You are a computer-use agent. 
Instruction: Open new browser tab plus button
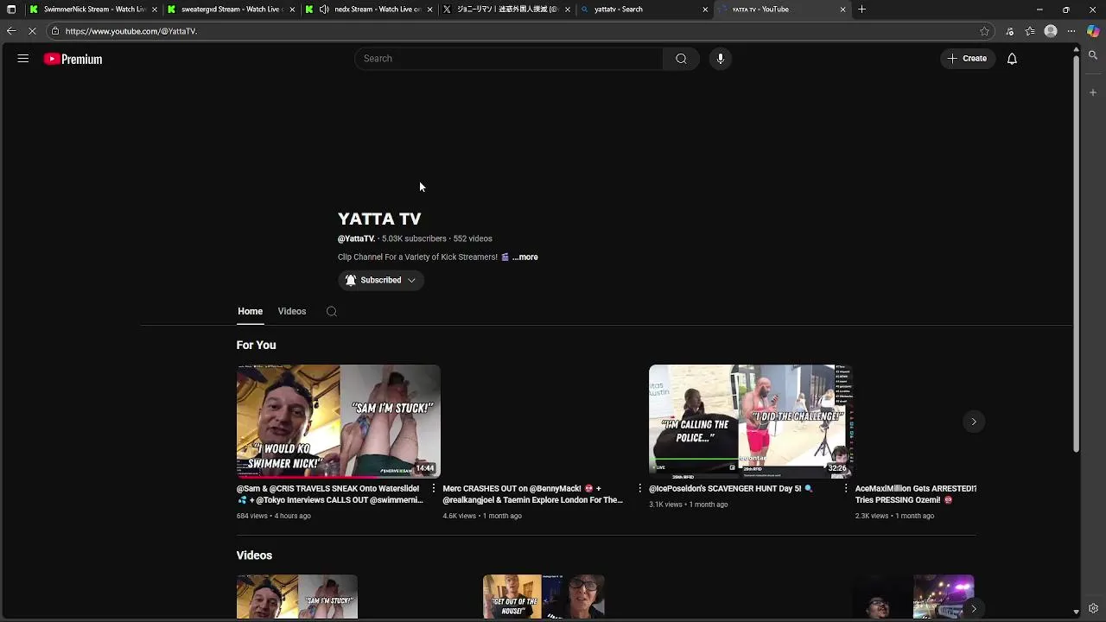(x=861, y=10)
